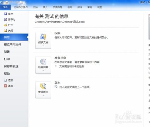Viewport: 150px width, 127px height.
Task: Click the 选项 menu text
Action: [11, 80]
